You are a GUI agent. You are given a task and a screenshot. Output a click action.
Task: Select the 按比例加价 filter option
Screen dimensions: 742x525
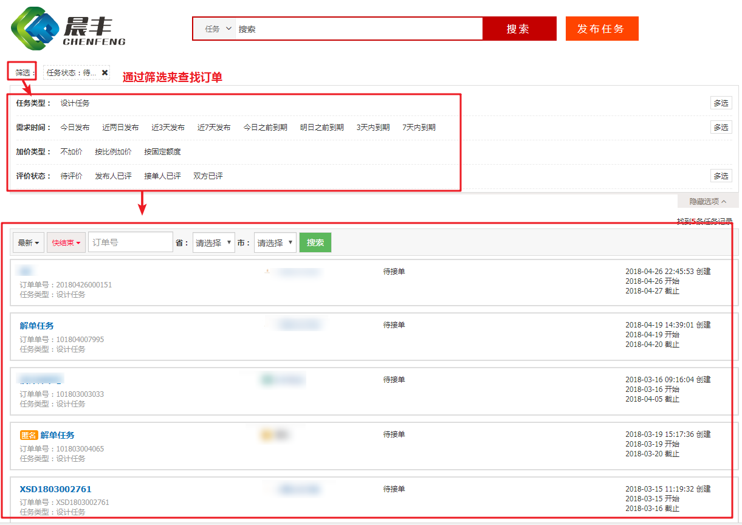tap(113, 152)
